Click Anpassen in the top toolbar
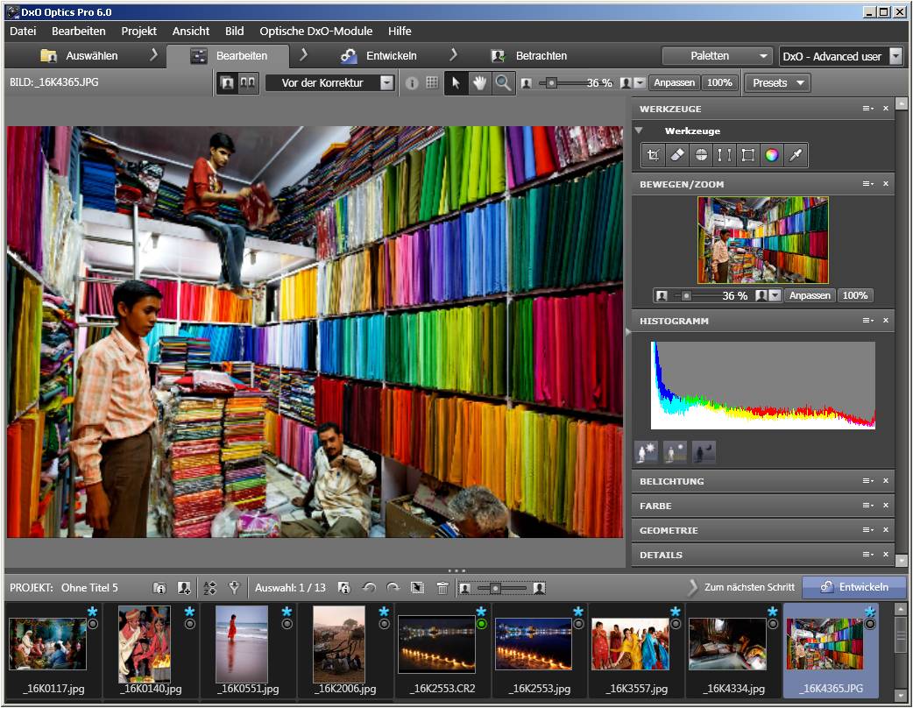Screen dimensions: 913x708 tap(674, 82)
